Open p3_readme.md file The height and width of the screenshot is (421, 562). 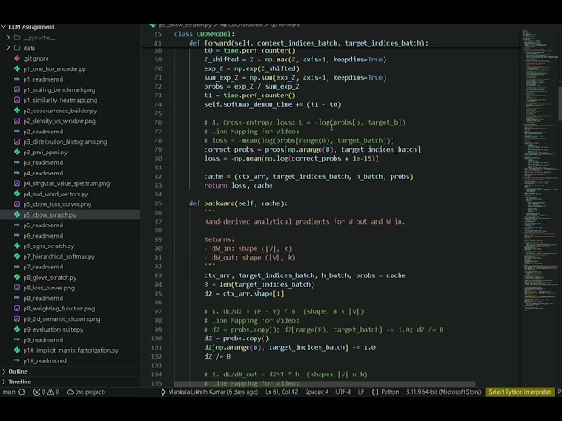[x=43, y=162]
